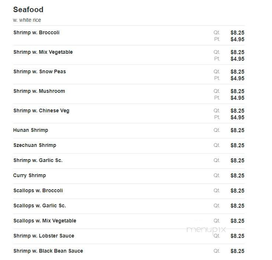This screenshot has height=260, width=272.
Task: Click $4.95 pint price for Shrimp w. Broccoli
Action: 237,39
